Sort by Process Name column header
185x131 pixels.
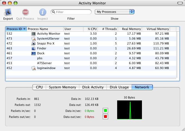pyautogui.click(x=45, y=29)
